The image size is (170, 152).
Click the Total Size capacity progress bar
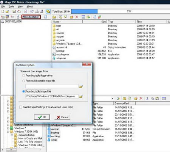(121, 11)
